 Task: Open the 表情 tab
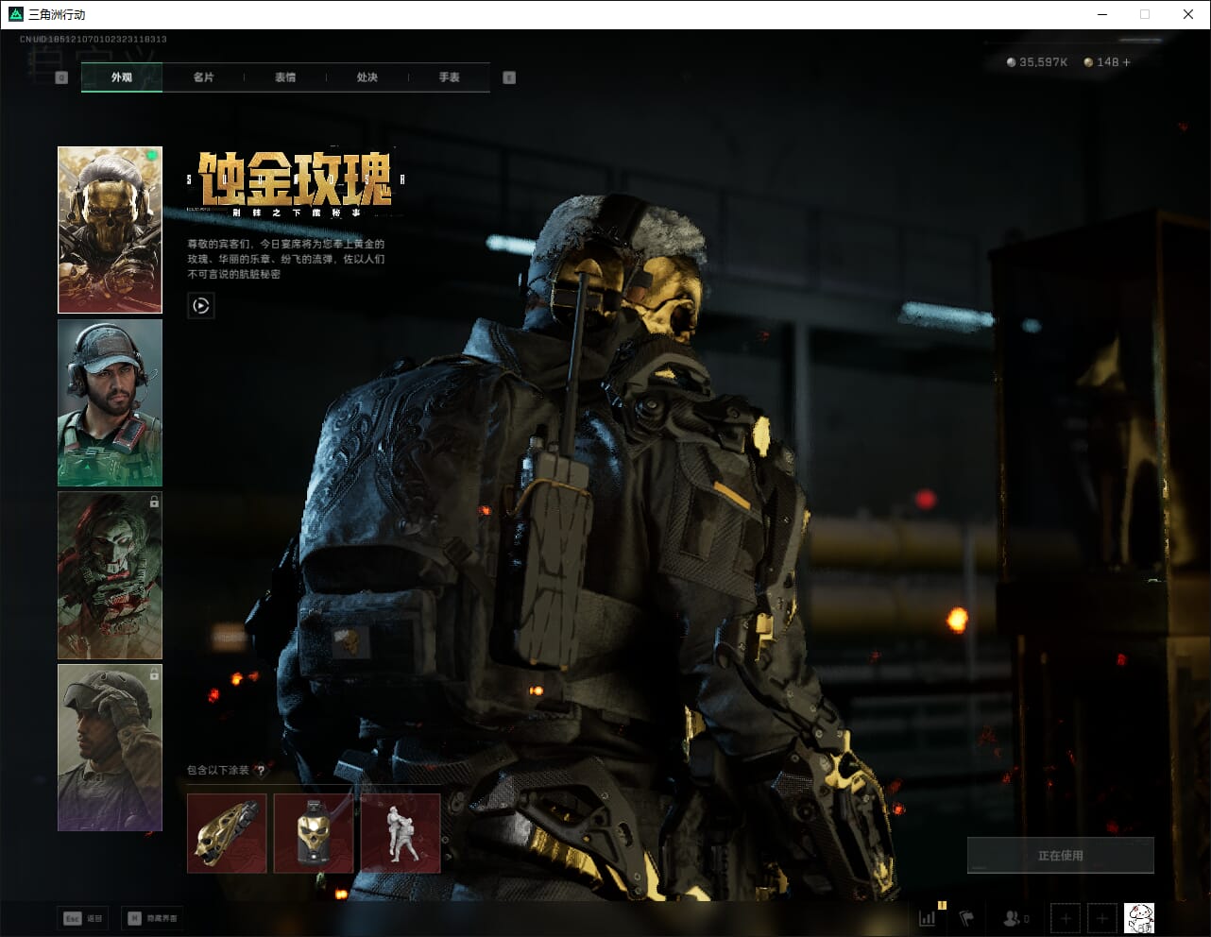(285, 77)
